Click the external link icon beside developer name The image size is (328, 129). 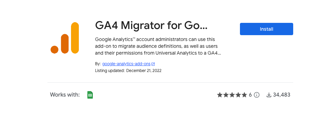[x=153, y=64]
